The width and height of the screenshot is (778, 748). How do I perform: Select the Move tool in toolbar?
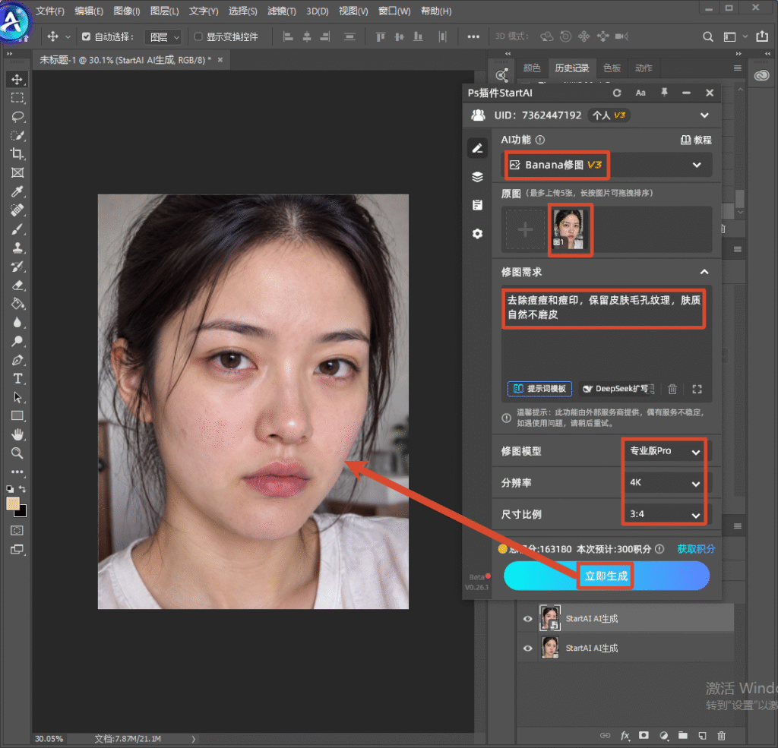(x=17, y=80)
